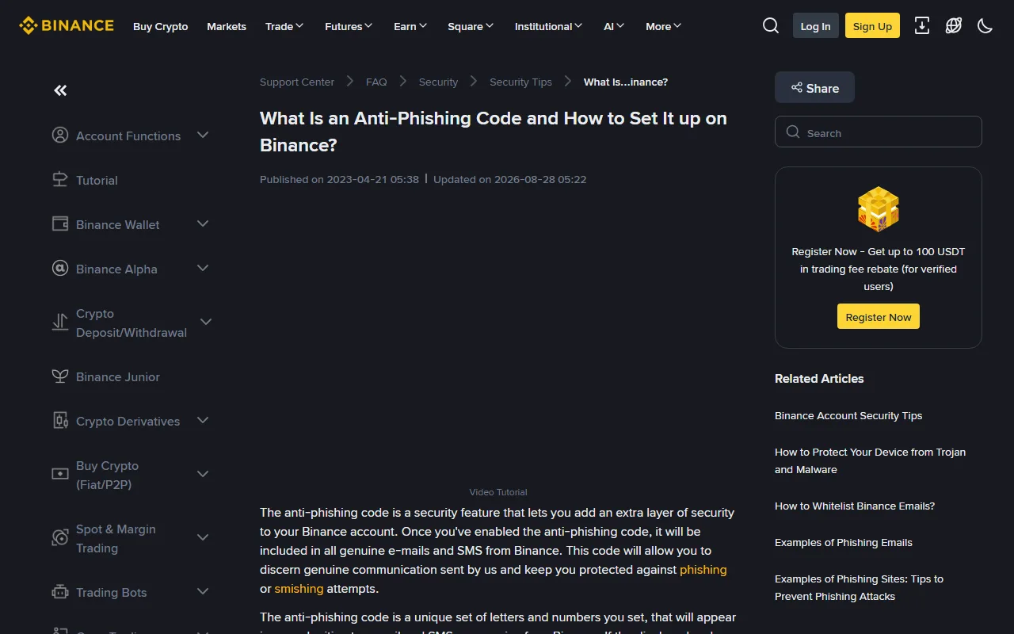Open the Futures dropdown menu
Screen dimensions: 1014x634
[349, 26]
